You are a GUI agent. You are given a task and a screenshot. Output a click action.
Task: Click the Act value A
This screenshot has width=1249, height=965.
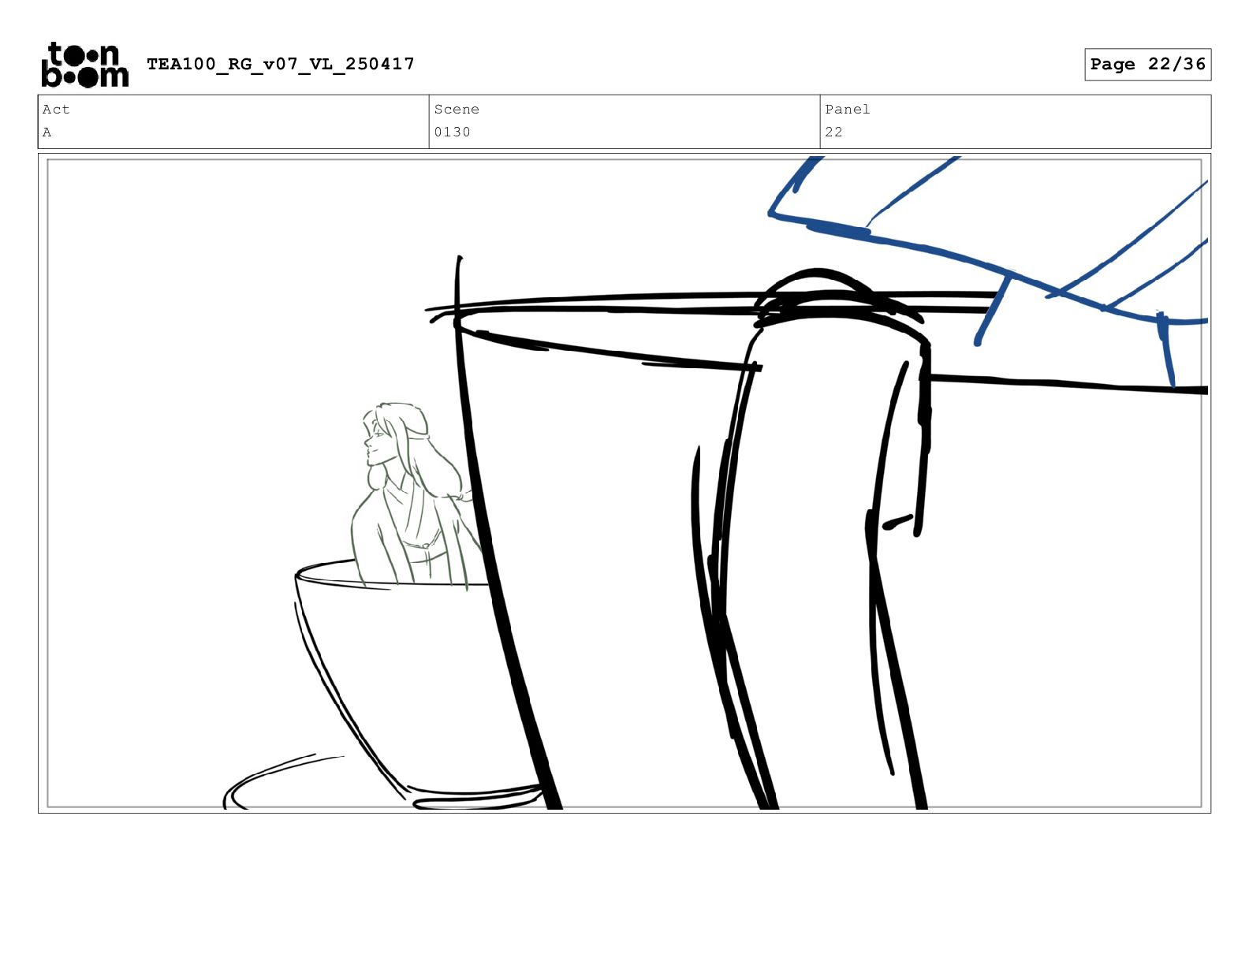pos(47,132)
